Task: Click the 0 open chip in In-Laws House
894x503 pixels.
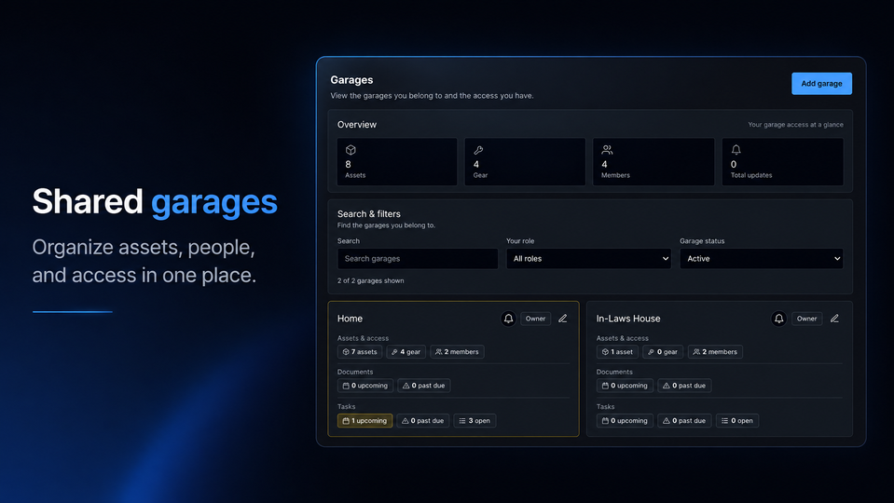Action: pyautogui.click(x=737, y=421)
